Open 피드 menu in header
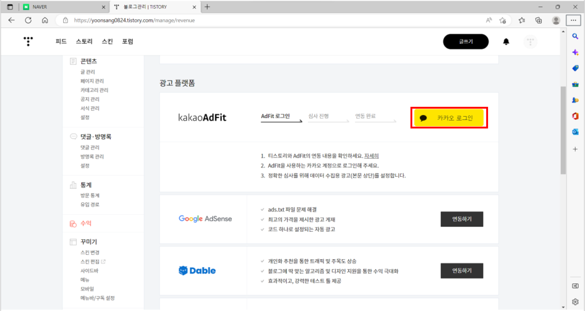The width and height of the screenshot is (585, 311). click(61, 41)
